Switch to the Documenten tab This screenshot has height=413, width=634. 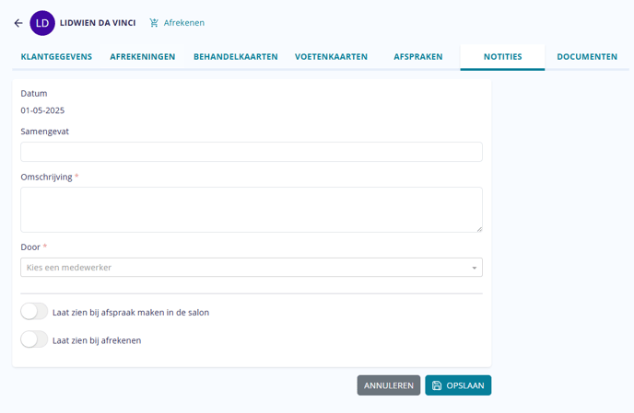587,57
